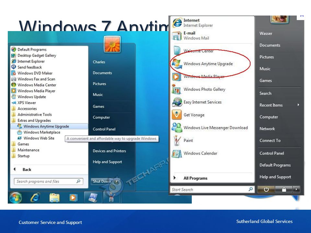Open Windows Calendar icon
The height and width of the screenshot is (233, 311).
(x=177, y=153)
